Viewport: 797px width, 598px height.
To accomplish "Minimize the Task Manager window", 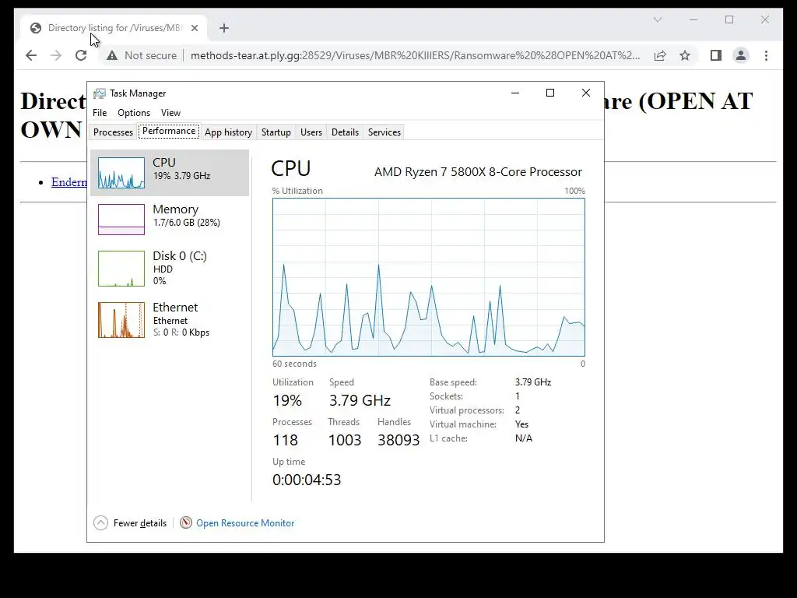I will [515, 93].
